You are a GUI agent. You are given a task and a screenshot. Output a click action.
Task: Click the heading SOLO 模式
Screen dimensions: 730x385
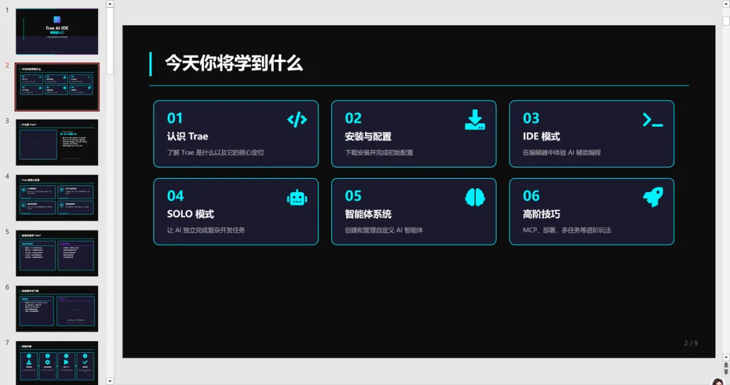191,214
